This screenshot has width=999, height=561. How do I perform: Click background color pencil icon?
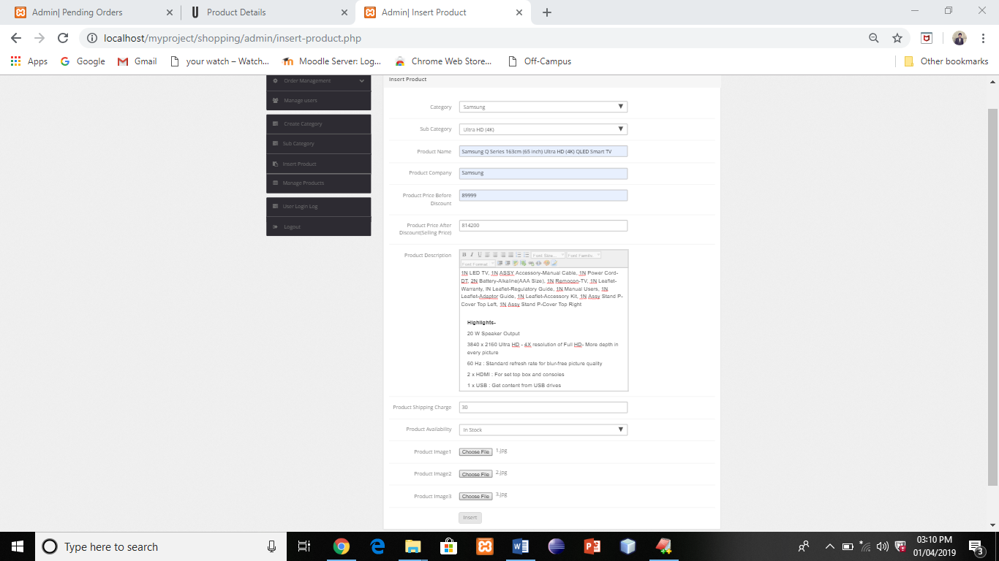[554, 263]
